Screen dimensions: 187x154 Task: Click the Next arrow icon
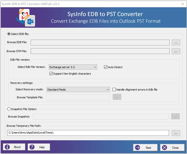click(x=137, y=148)
